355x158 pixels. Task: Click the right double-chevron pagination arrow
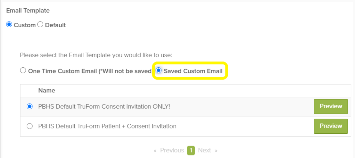[x=216, y=151]
